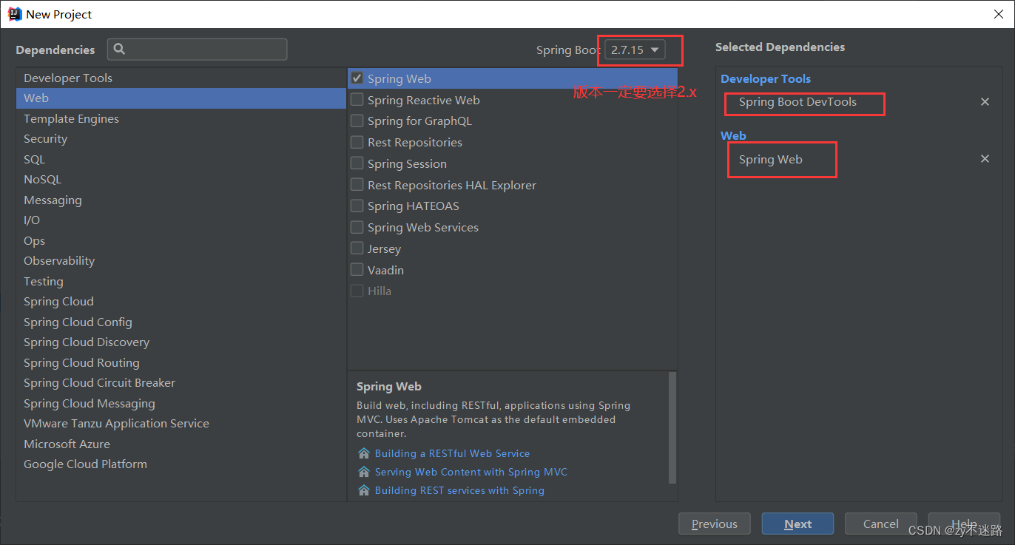Open the Spring Cloud category

tap(181, 302)
